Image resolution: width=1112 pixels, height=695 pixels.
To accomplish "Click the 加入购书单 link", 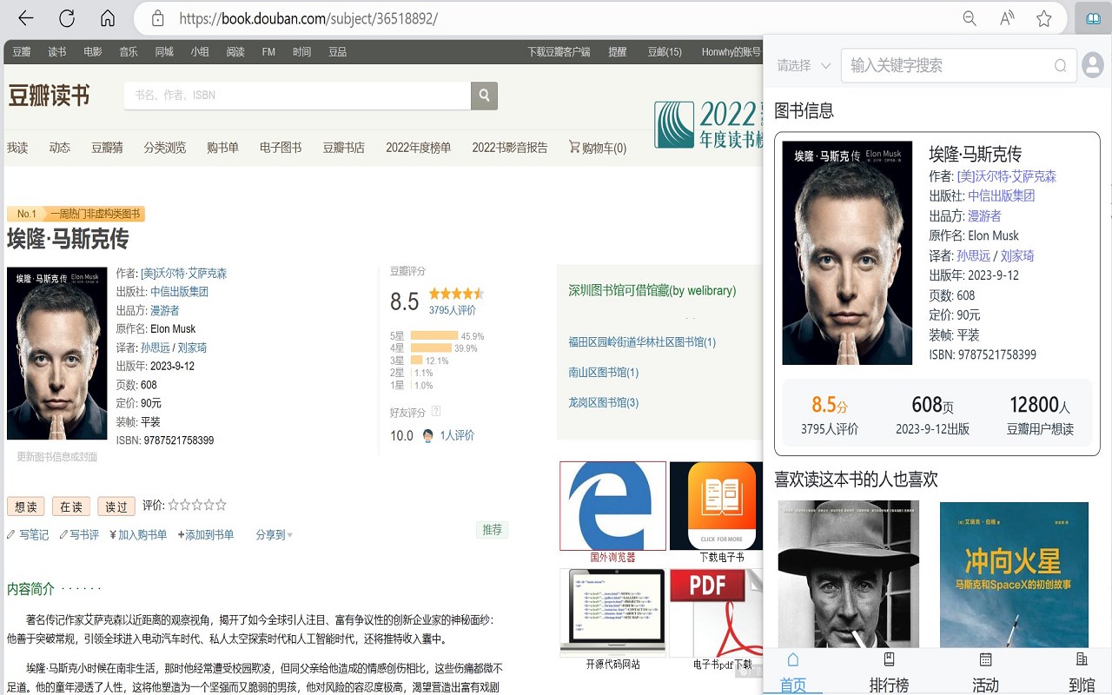I will 138,534.
